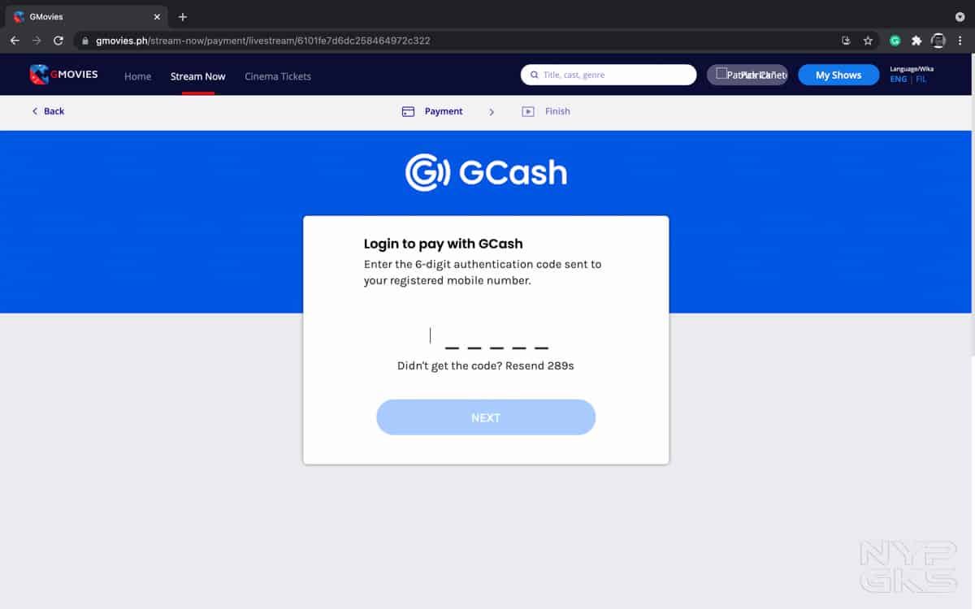Open the Extensions puzzle icon
975x609 pixels.
(916, 40)
